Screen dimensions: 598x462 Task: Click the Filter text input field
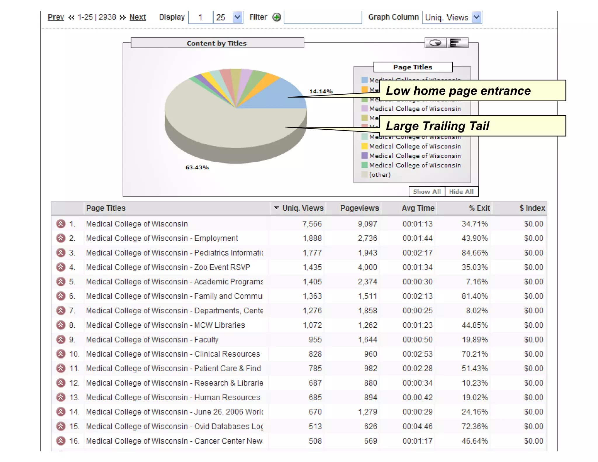[323, 17]
